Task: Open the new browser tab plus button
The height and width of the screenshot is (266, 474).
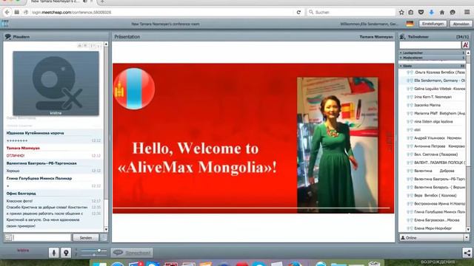Action: [102, 1]
